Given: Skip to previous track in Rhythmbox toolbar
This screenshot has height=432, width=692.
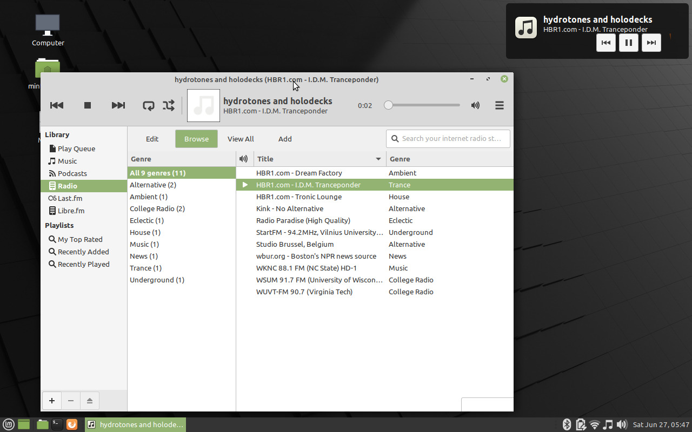Looking at the screenshot, I should coord(57,105).
